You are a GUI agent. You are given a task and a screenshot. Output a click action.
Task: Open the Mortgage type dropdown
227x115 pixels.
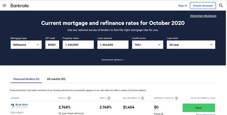pyautogui.click(x=26, y=45)
